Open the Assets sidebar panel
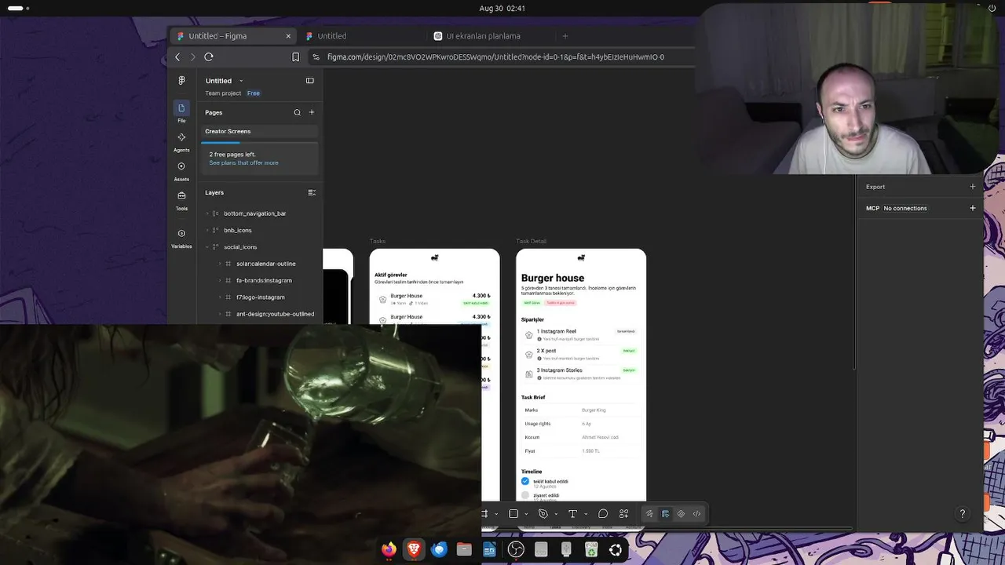 coord(181,170)
